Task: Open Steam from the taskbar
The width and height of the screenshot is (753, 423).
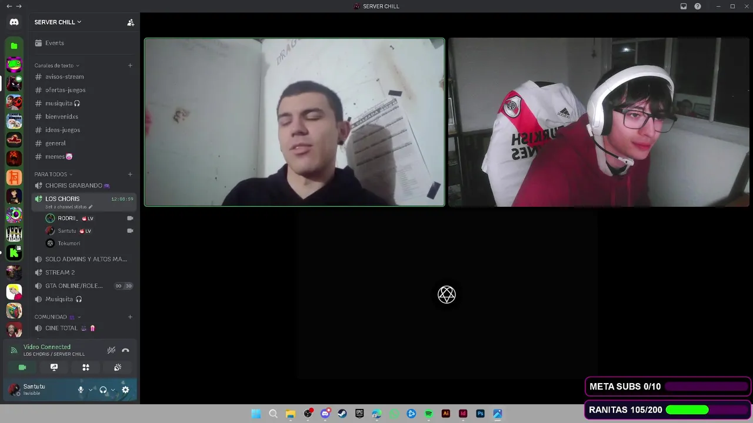Action: coord(342,414)
